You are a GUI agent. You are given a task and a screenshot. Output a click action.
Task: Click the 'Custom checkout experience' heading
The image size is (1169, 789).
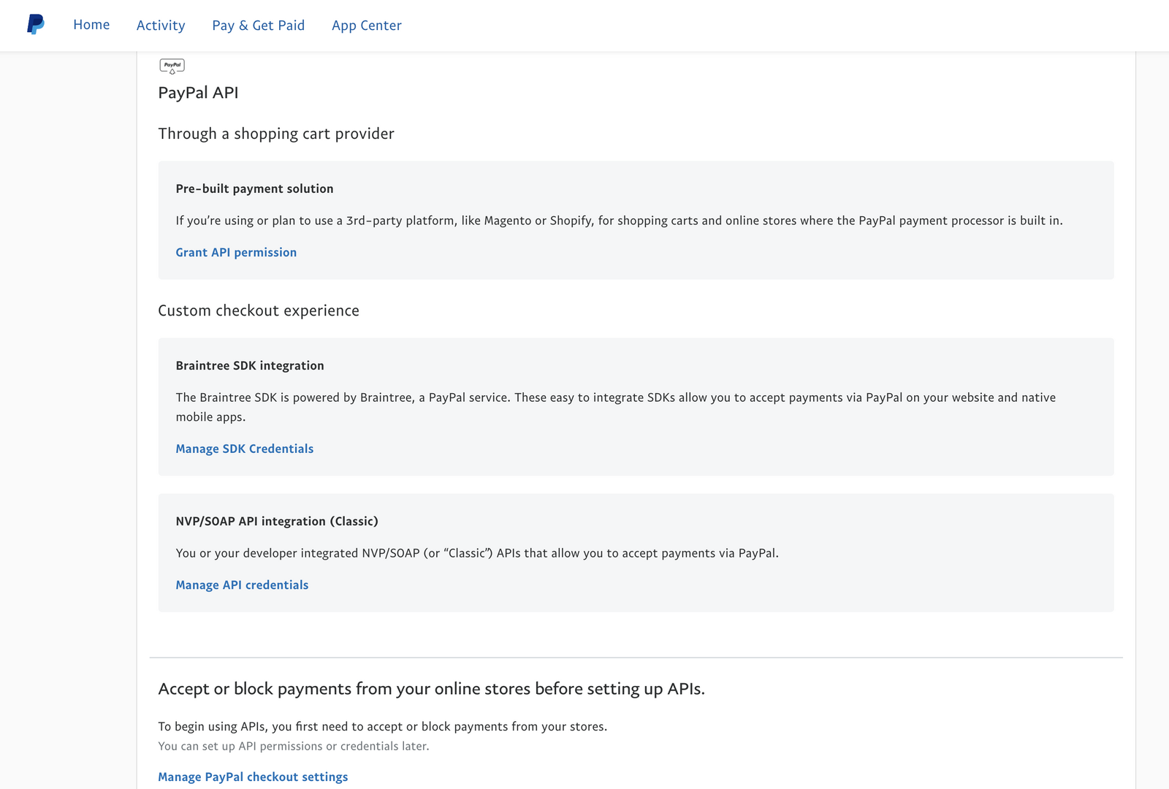[x=259, y=310]
